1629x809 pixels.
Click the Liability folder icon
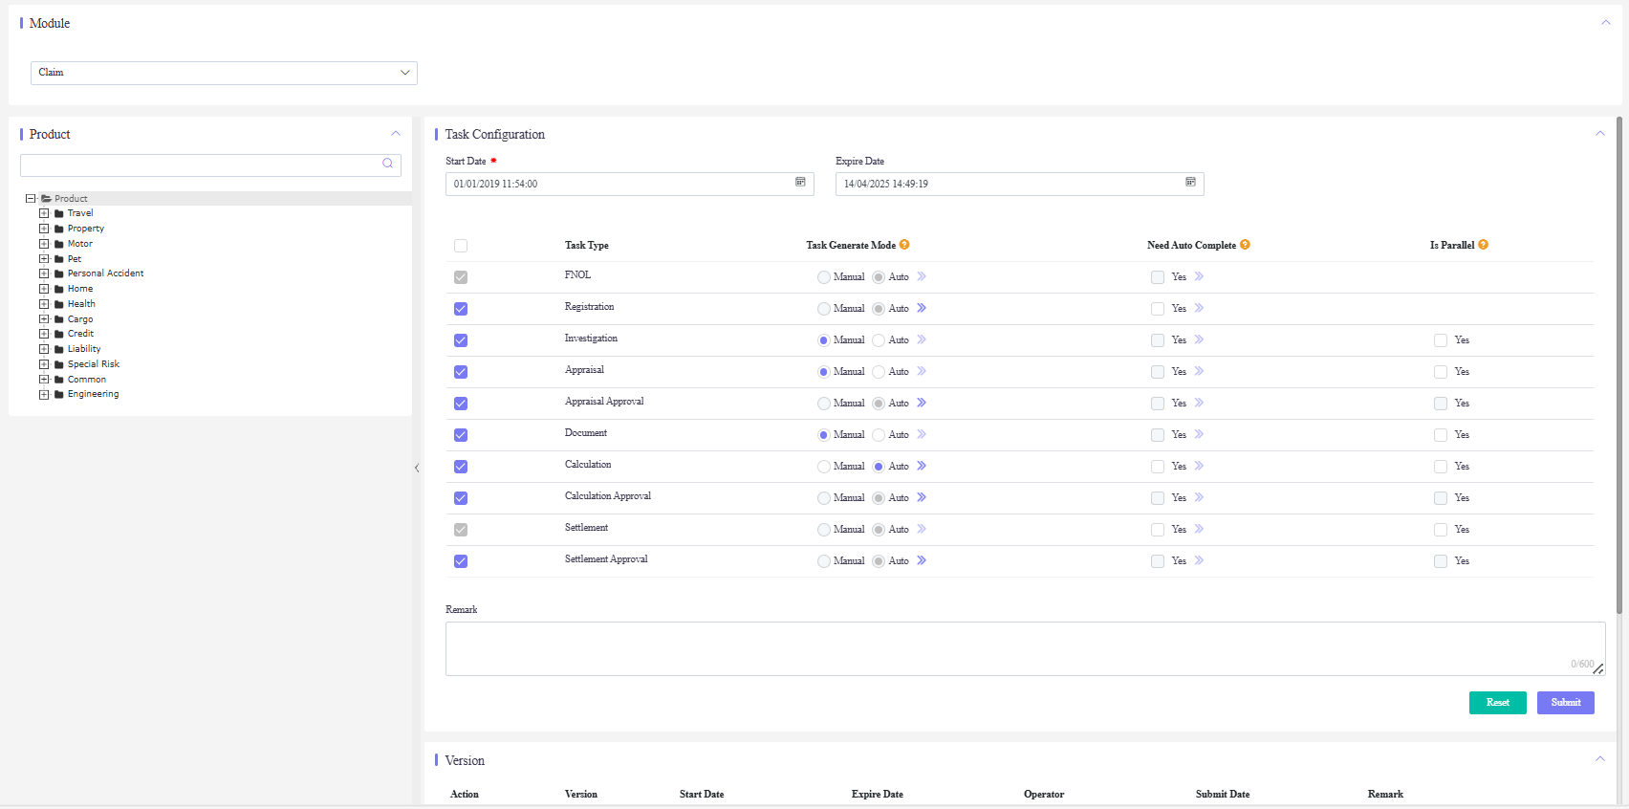59,349
